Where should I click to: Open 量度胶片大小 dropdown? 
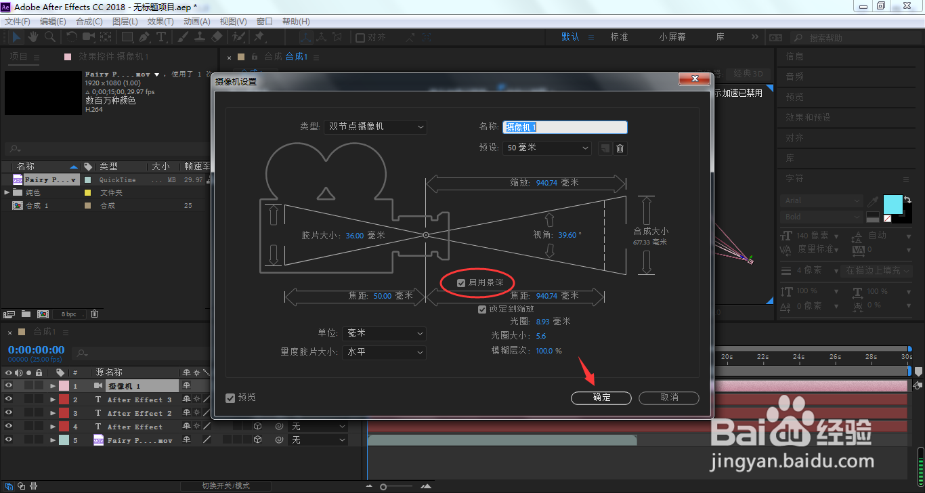(384, 352)
